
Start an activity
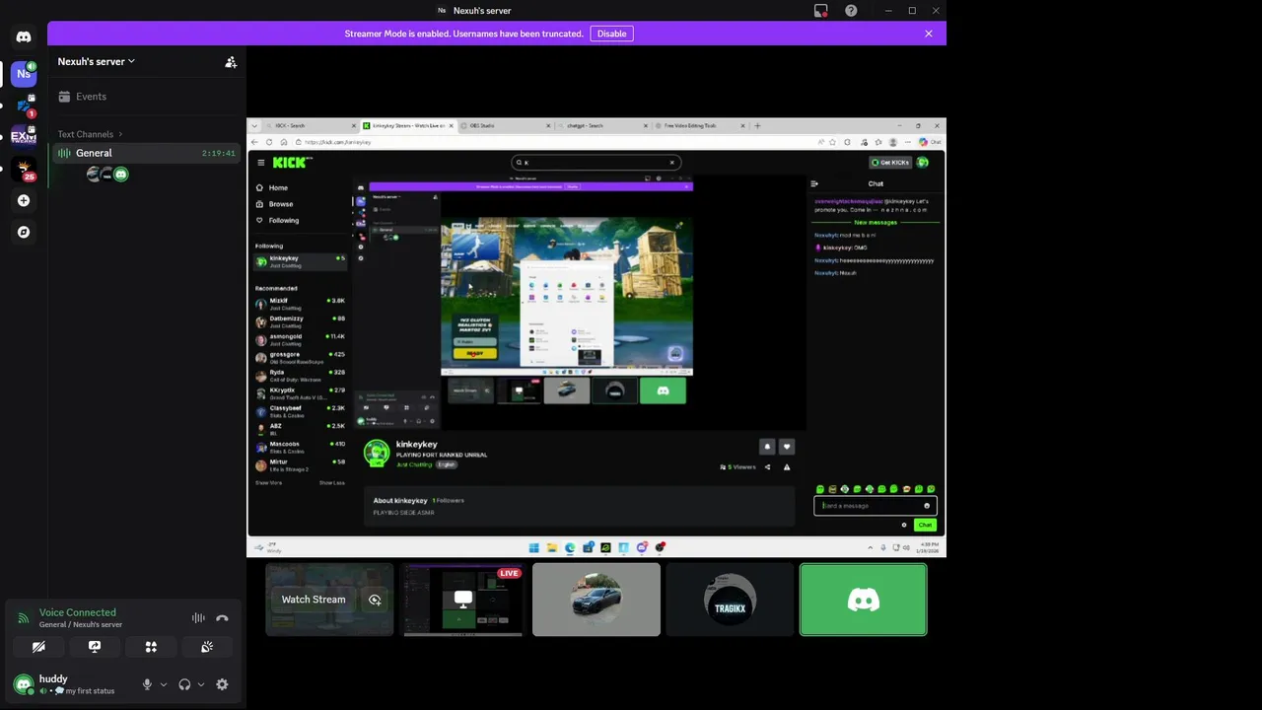click(x=151, y=647)
